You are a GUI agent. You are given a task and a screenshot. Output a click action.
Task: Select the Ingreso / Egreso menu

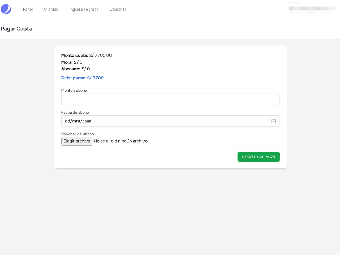click(84, 9)
